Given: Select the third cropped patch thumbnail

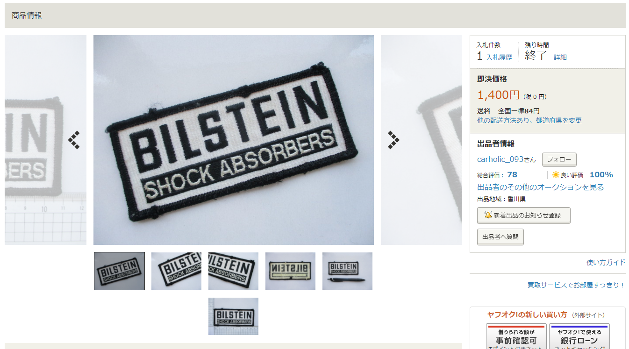Looking at the screenshot, I should [233, 271].
